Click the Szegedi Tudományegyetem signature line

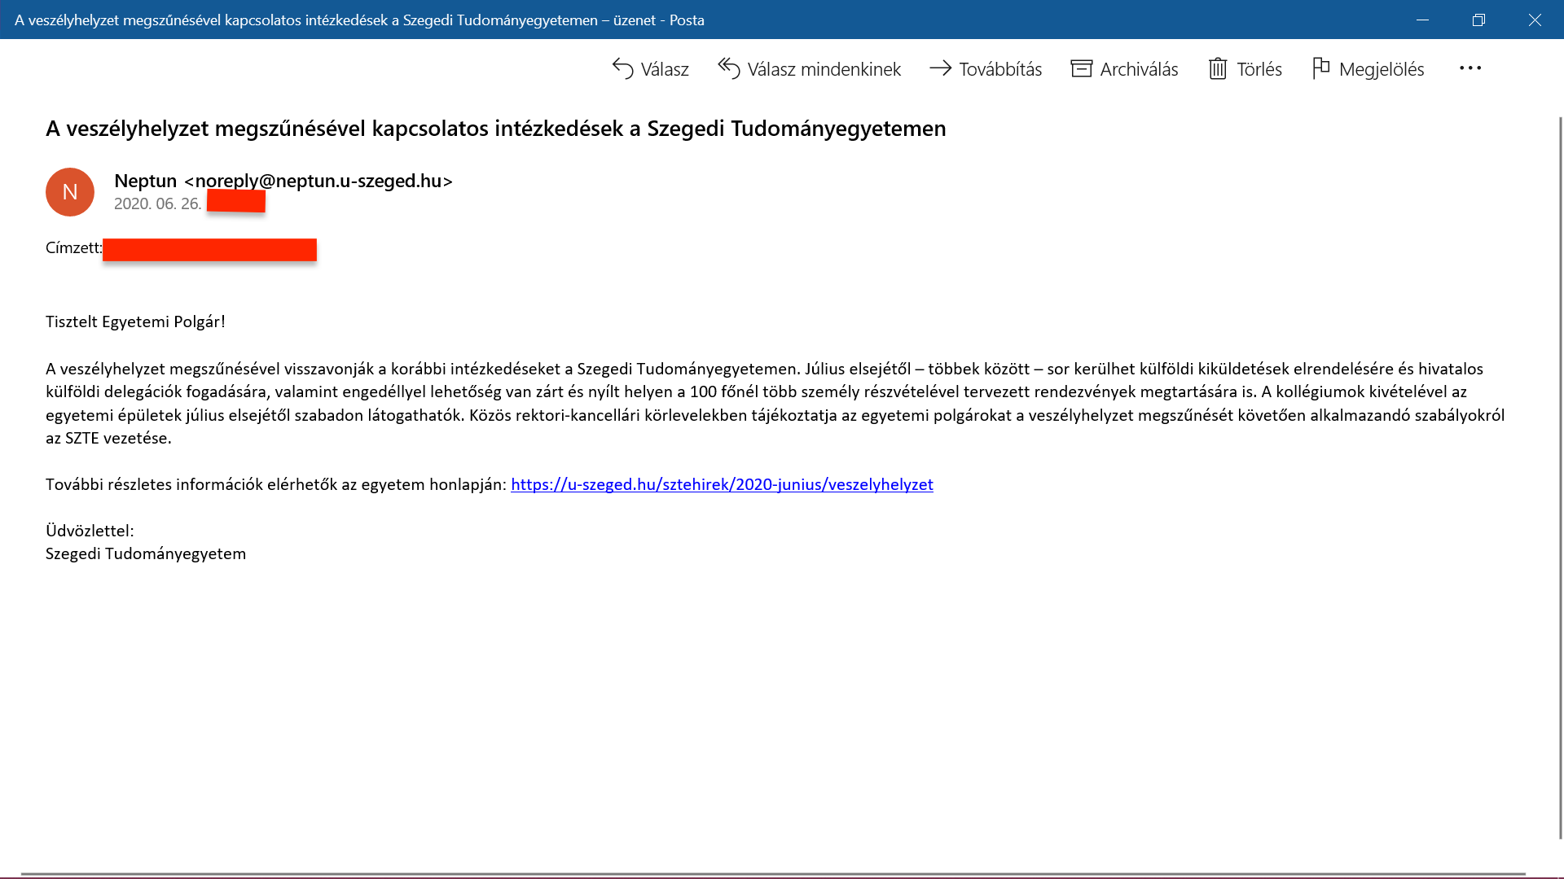point(146,553)
